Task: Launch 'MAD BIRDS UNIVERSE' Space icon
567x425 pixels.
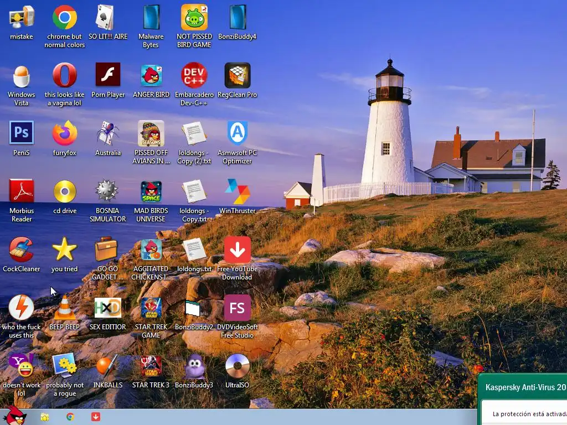Action: tap(151, 191)
